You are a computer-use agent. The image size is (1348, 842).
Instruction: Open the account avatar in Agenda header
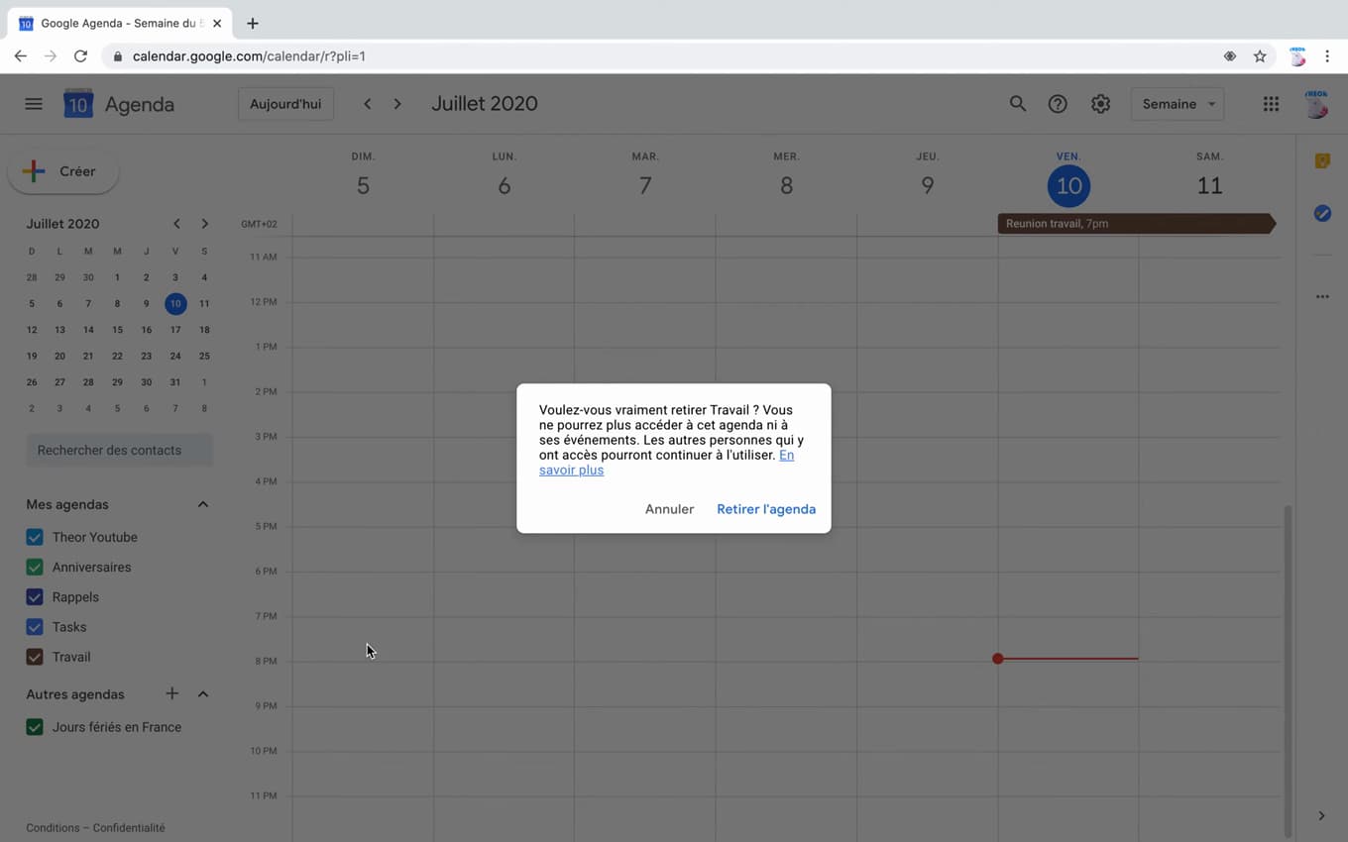pos(1316,104)
